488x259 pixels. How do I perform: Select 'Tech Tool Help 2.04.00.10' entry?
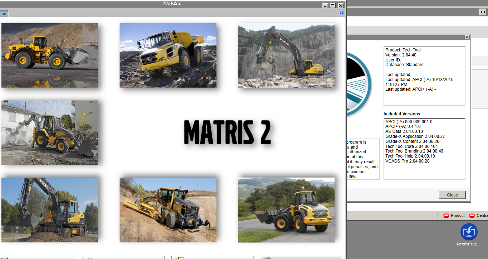[410, 156]
